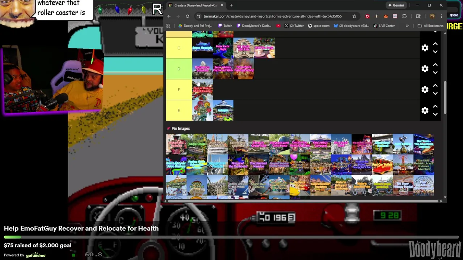Close the Create a Disneyland Resort tab
Image resolution: width=463 pixels, height=260 pixels.
point(222,5)
